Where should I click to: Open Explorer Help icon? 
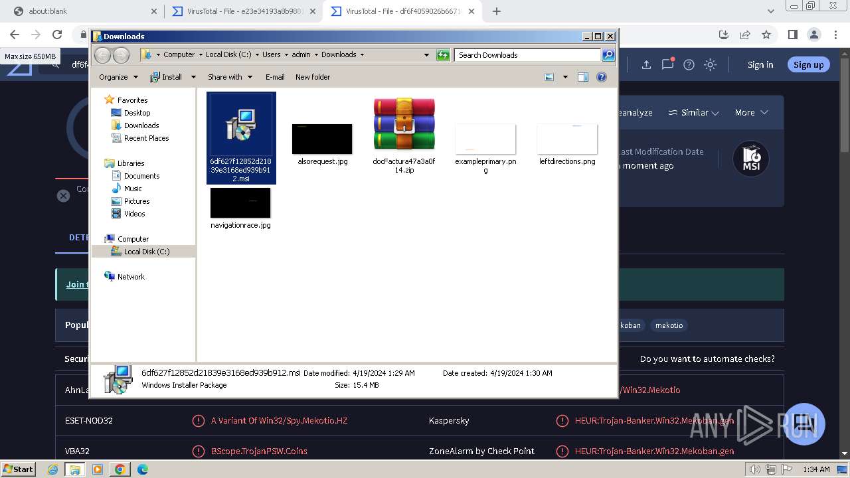click(602, 77)
